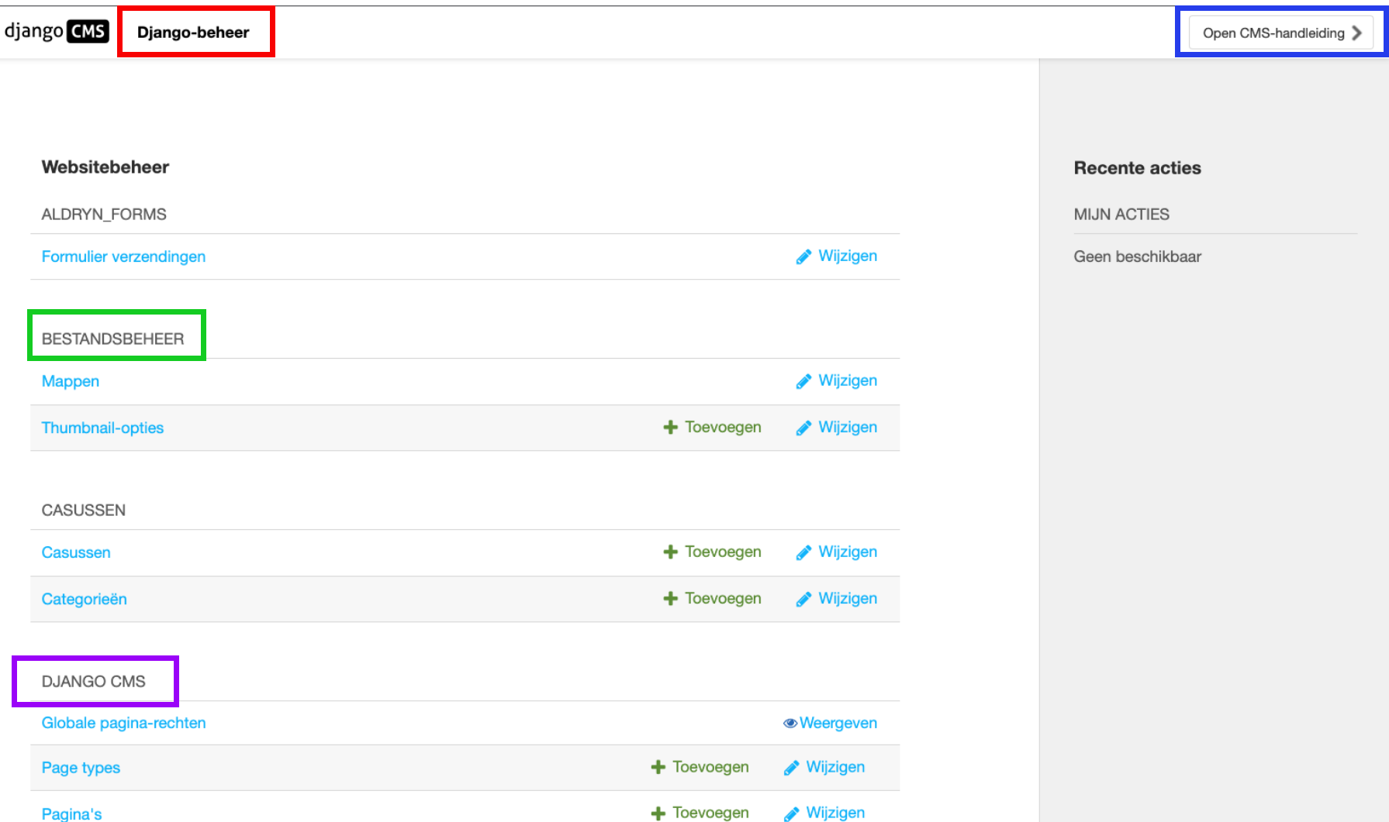Click Wijzigen for Thumbnail-opties
This screenshot has width=1389, height=822.
pyautogui.click(x=836, y=428)
